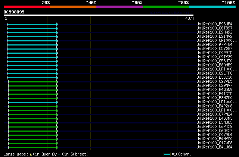The image size is (239, 157).
Task: Click the cyan alignment bar for Q9LTF8
Action: (32, 74)
